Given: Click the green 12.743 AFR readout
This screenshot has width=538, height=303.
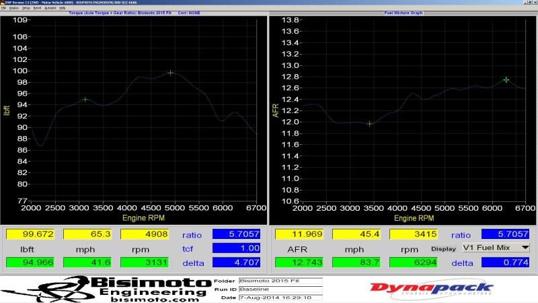Looking at the screenshot, I should [x=299, y=263].
